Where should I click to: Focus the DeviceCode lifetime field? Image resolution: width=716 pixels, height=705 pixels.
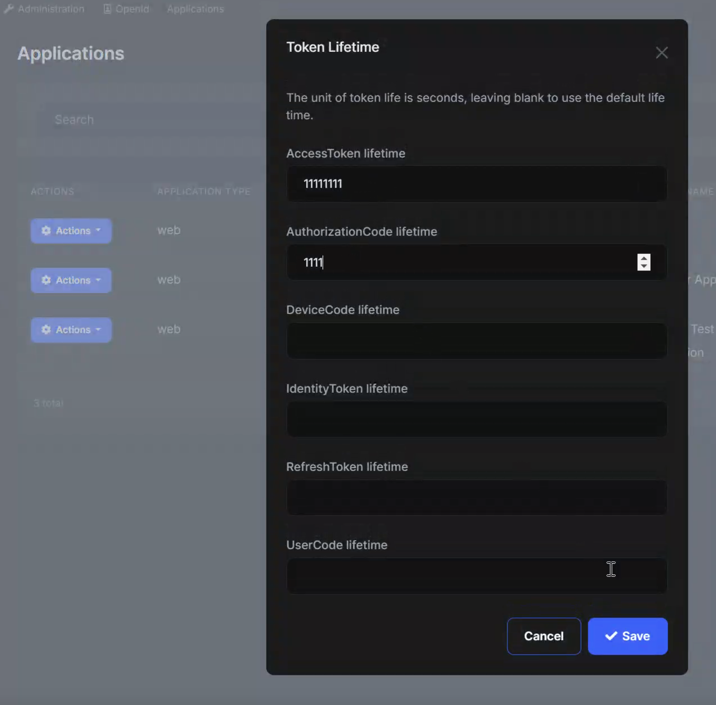[476, 341]
